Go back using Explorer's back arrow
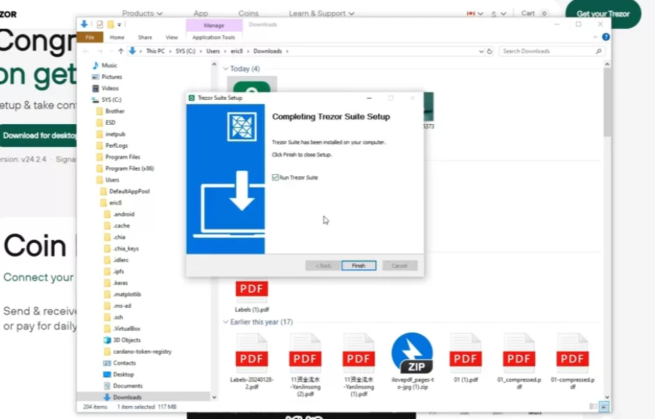The image size is (655, 419). click(x=86, y=51)
